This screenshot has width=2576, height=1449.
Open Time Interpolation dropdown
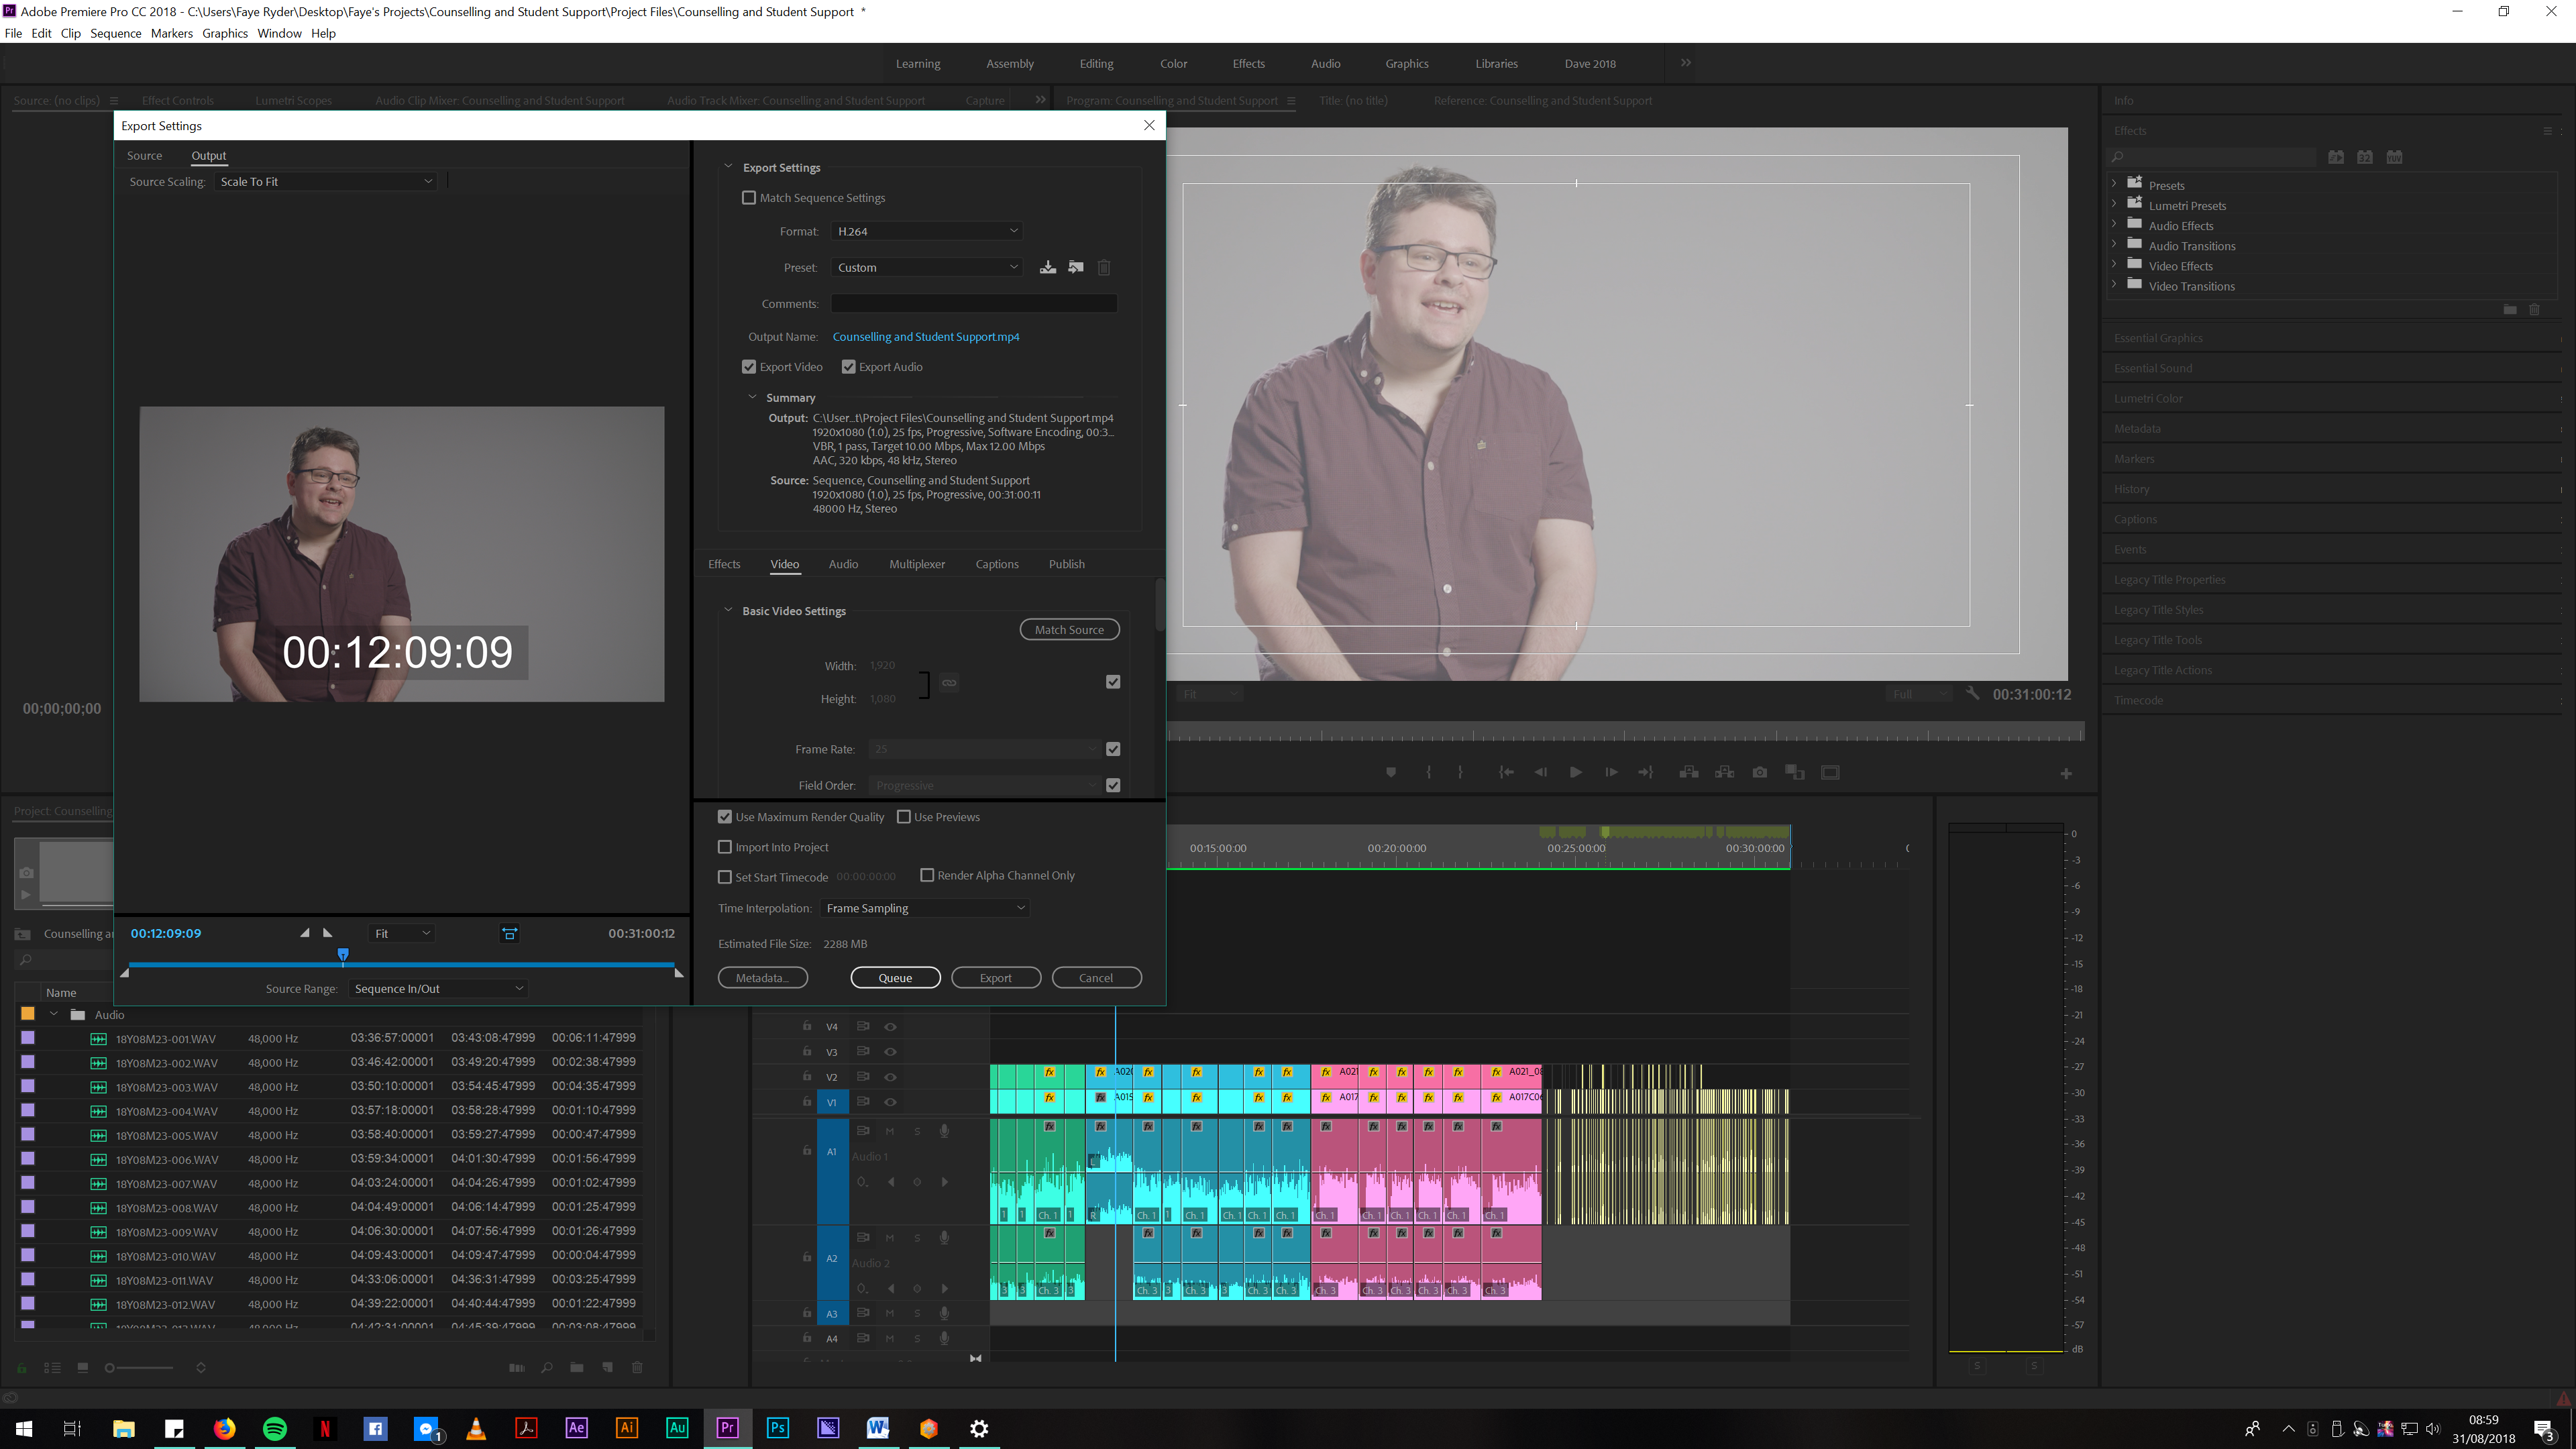[x=924, y=908]
